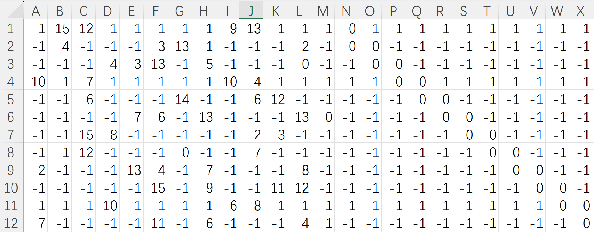
Task: Click the row 7 header
Action: (11, 135)
